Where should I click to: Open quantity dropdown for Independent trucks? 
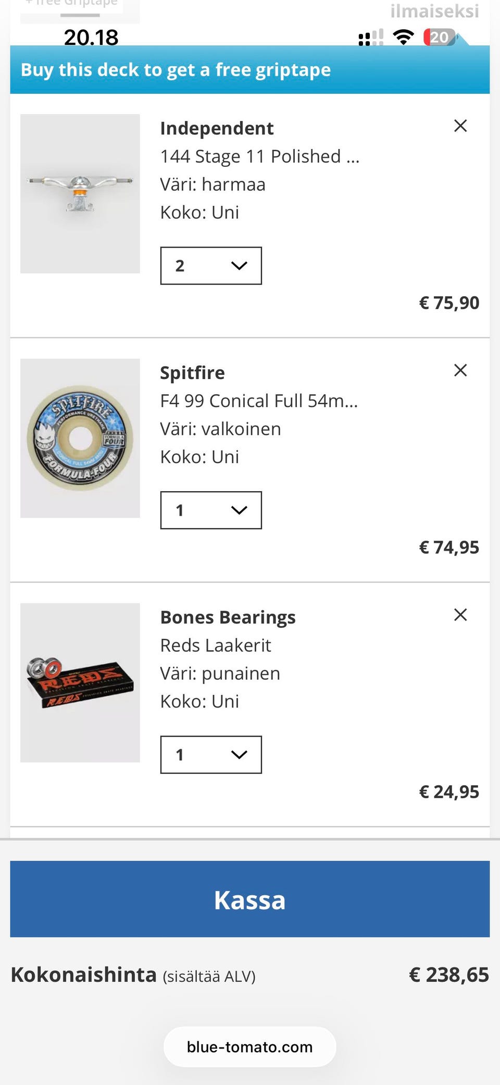[x=211, y=266]
